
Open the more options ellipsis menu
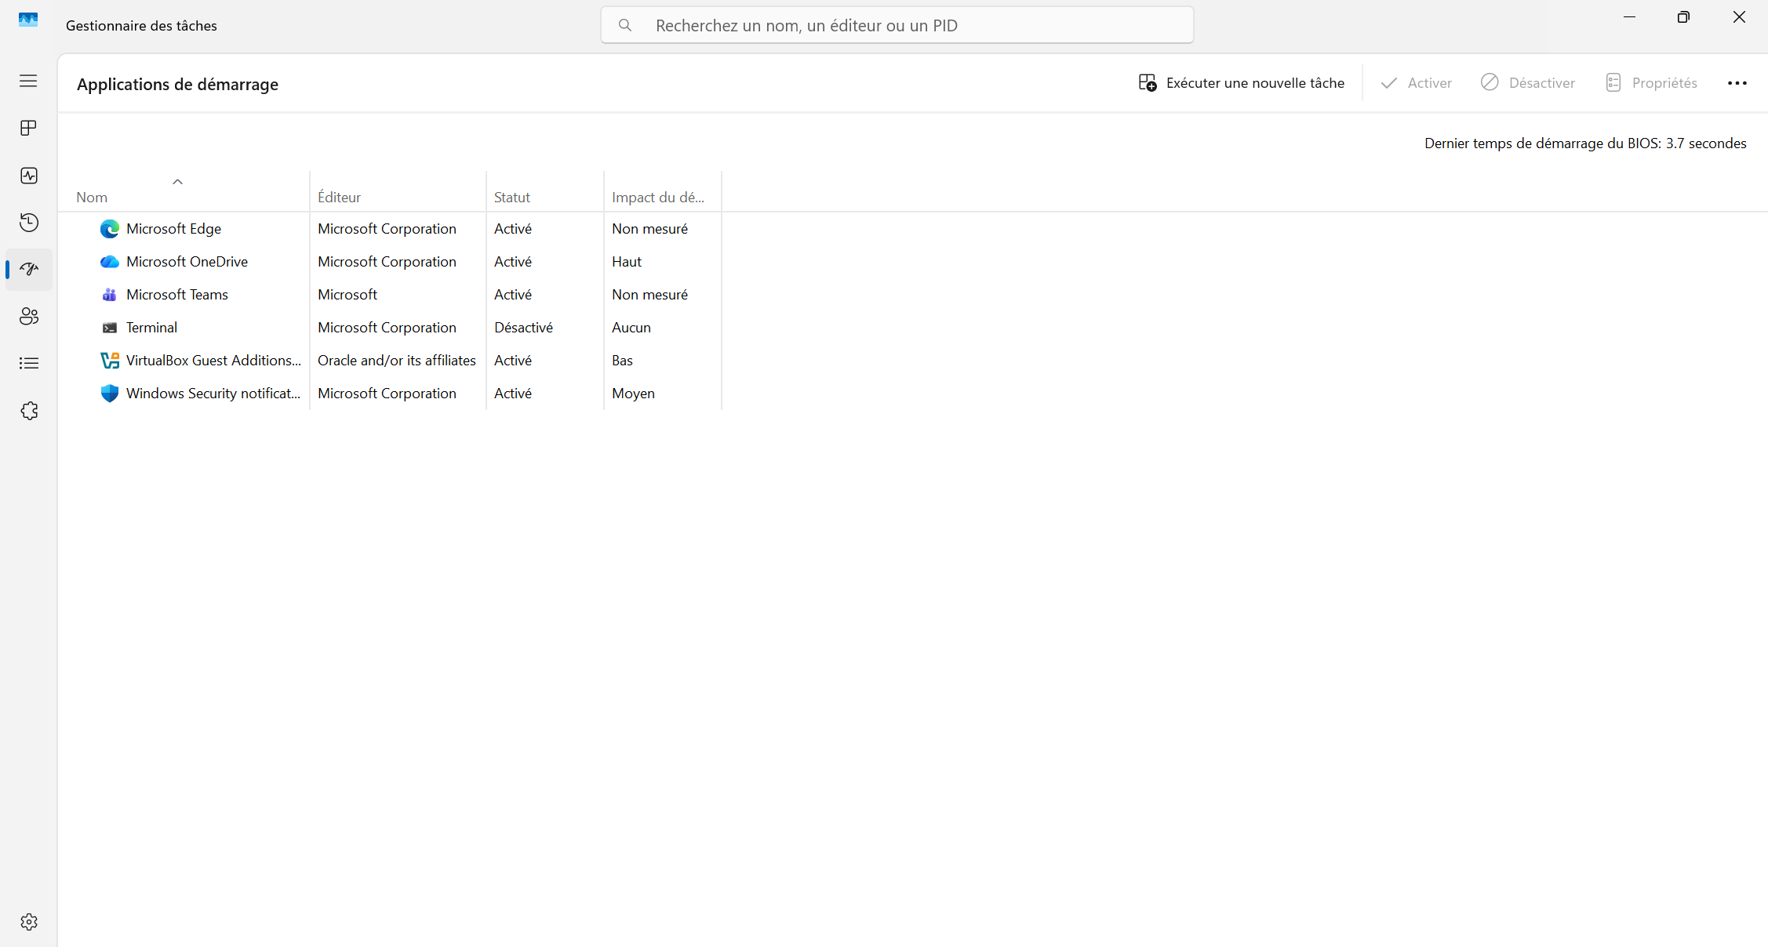point(1737,83)
